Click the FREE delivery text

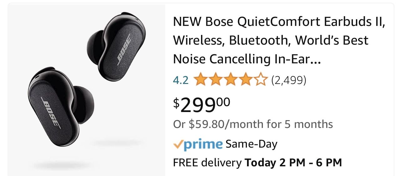207,163
